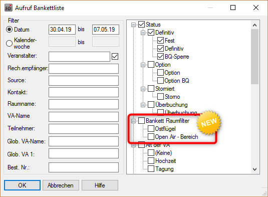Image resolution: width=268 pixels, height=197 pixels.
Task: Collapse the Storniert tree node
Action: 143,89
